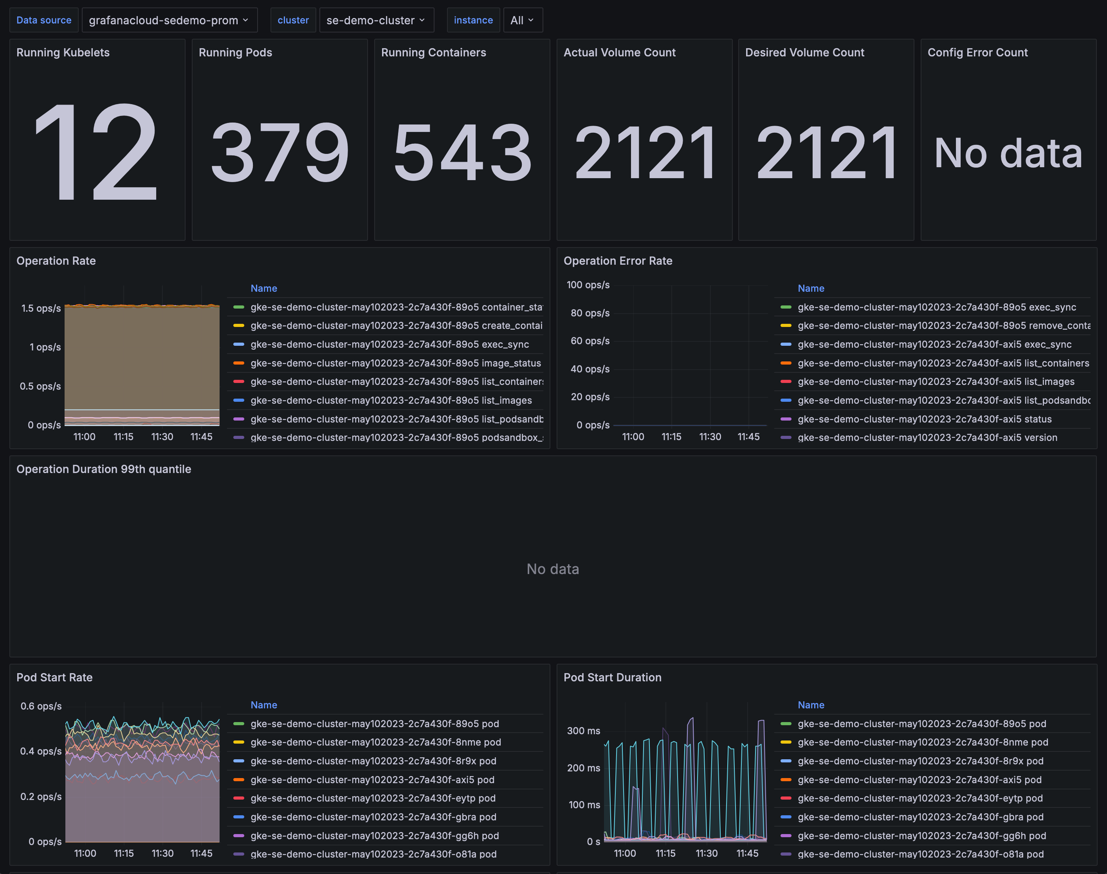Open the Data source dropdown grafanacloud-sedemo-prom
This screenshot has width=1107, height=874.
point(169,20)
